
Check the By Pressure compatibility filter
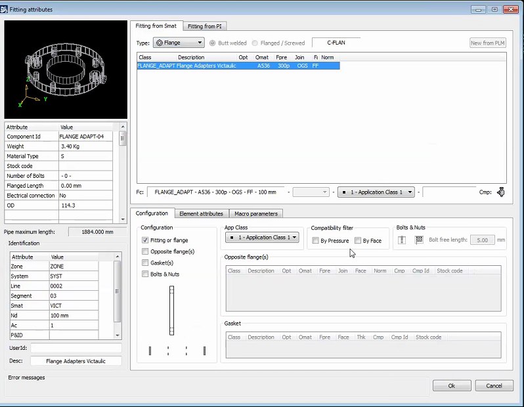click(315, 241)
